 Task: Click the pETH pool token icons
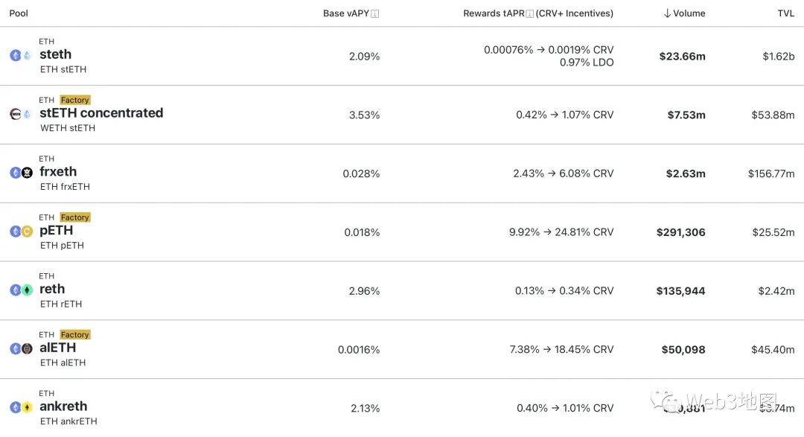click(x=21, y=232)
